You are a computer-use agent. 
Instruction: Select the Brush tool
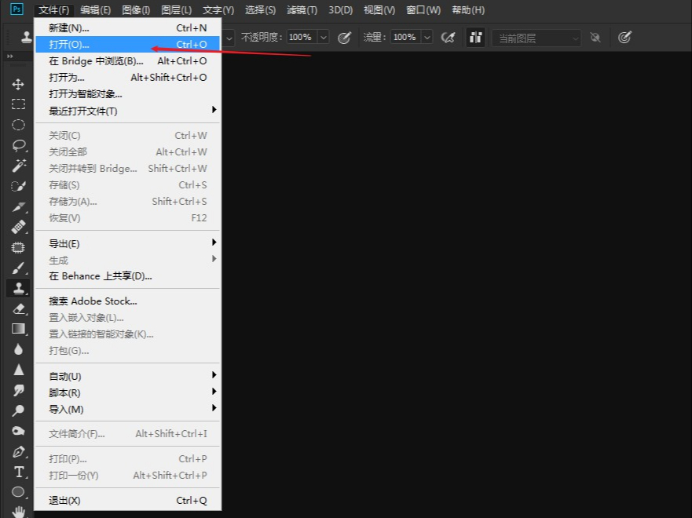(18, 268)
